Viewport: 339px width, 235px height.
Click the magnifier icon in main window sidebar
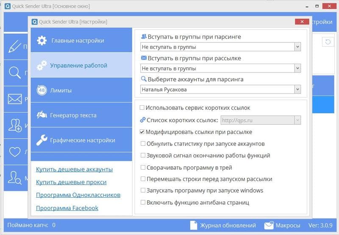(14, 73)
